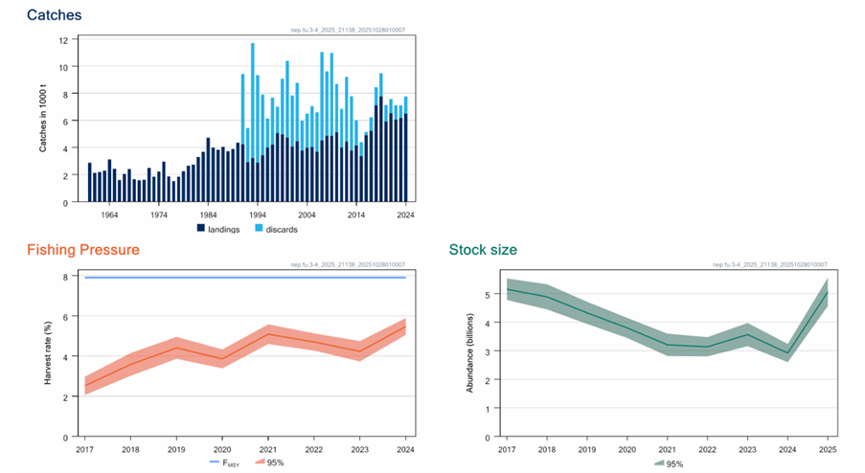Click the 1964 tick on Catches x-axis
The height and width of the screenshot is (473, 865).
click(109, 215)
